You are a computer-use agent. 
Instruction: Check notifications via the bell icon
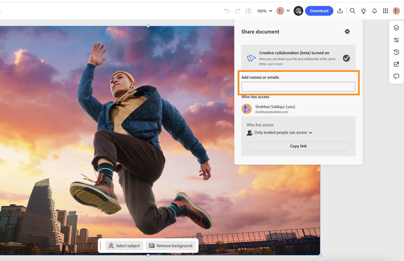click(375, 11)
